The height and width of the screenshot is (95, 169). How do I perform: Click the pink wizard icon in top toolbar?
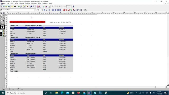point(37,7)
